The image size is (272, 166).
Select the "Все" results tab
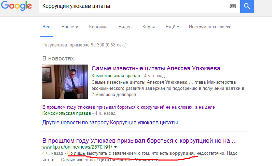(x=46, y=27)
